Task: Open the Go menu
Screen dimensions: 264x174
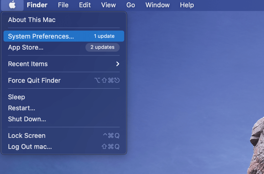Action: coord(131,5)
